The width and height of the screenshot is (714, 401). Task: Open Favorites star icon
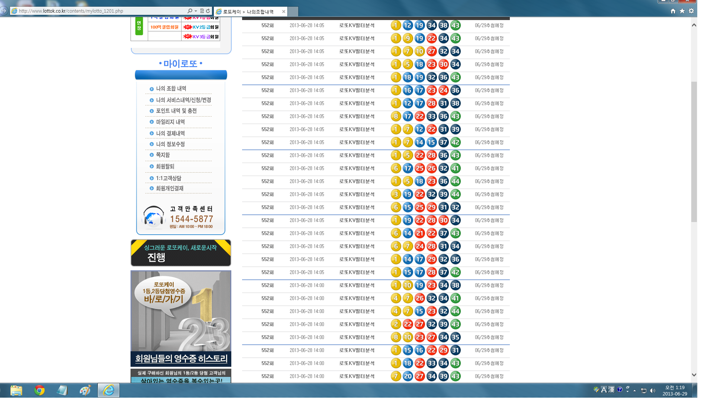pyautogui.click(x=682, y=11)
